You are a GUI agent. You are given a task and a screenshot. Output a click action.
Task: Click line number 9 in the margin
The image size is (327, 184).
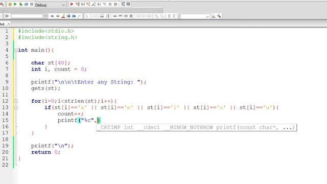click(7, 82)
